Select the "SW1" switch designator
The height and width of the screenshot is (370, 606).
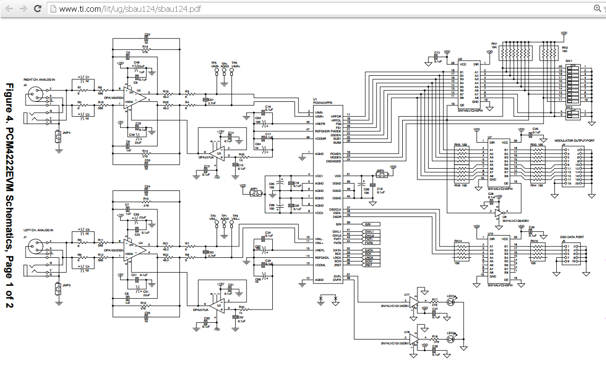tap(569, 61)
